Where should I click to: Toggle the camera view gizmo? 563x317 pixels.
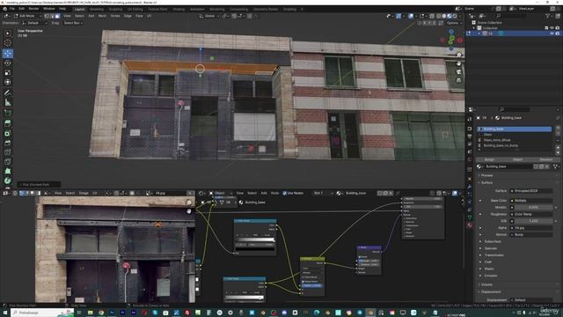click(x=458, y=72)
